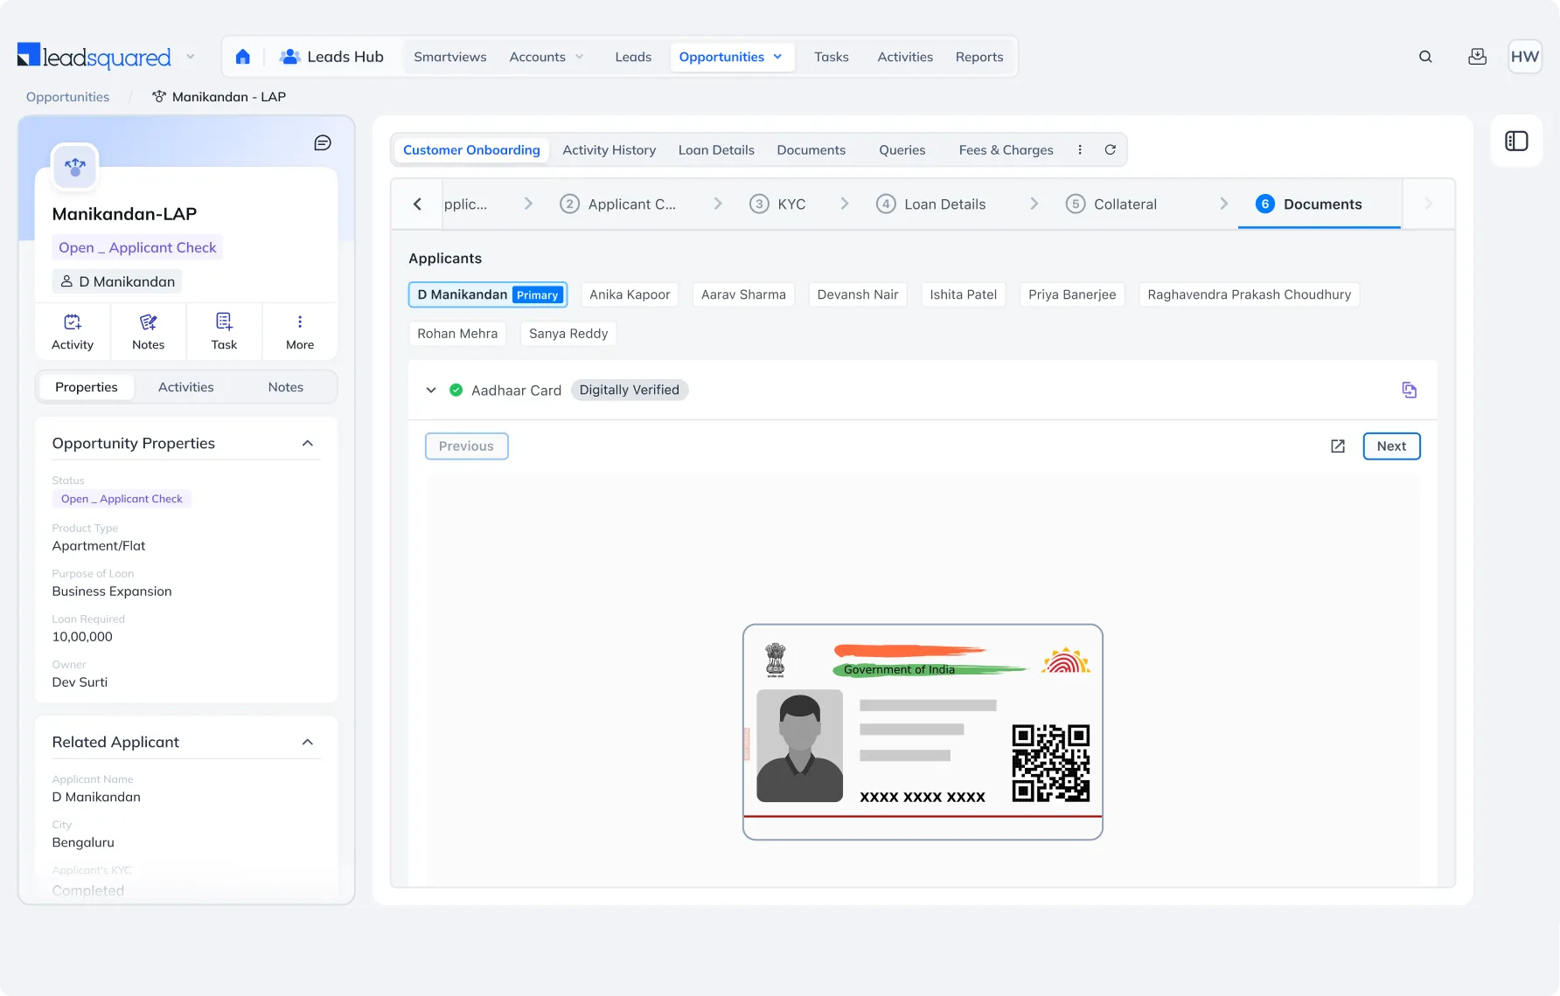Open Aadhaar document in new window icon
Screen dimensions: 1560x996
click(x=1338, y=446)
